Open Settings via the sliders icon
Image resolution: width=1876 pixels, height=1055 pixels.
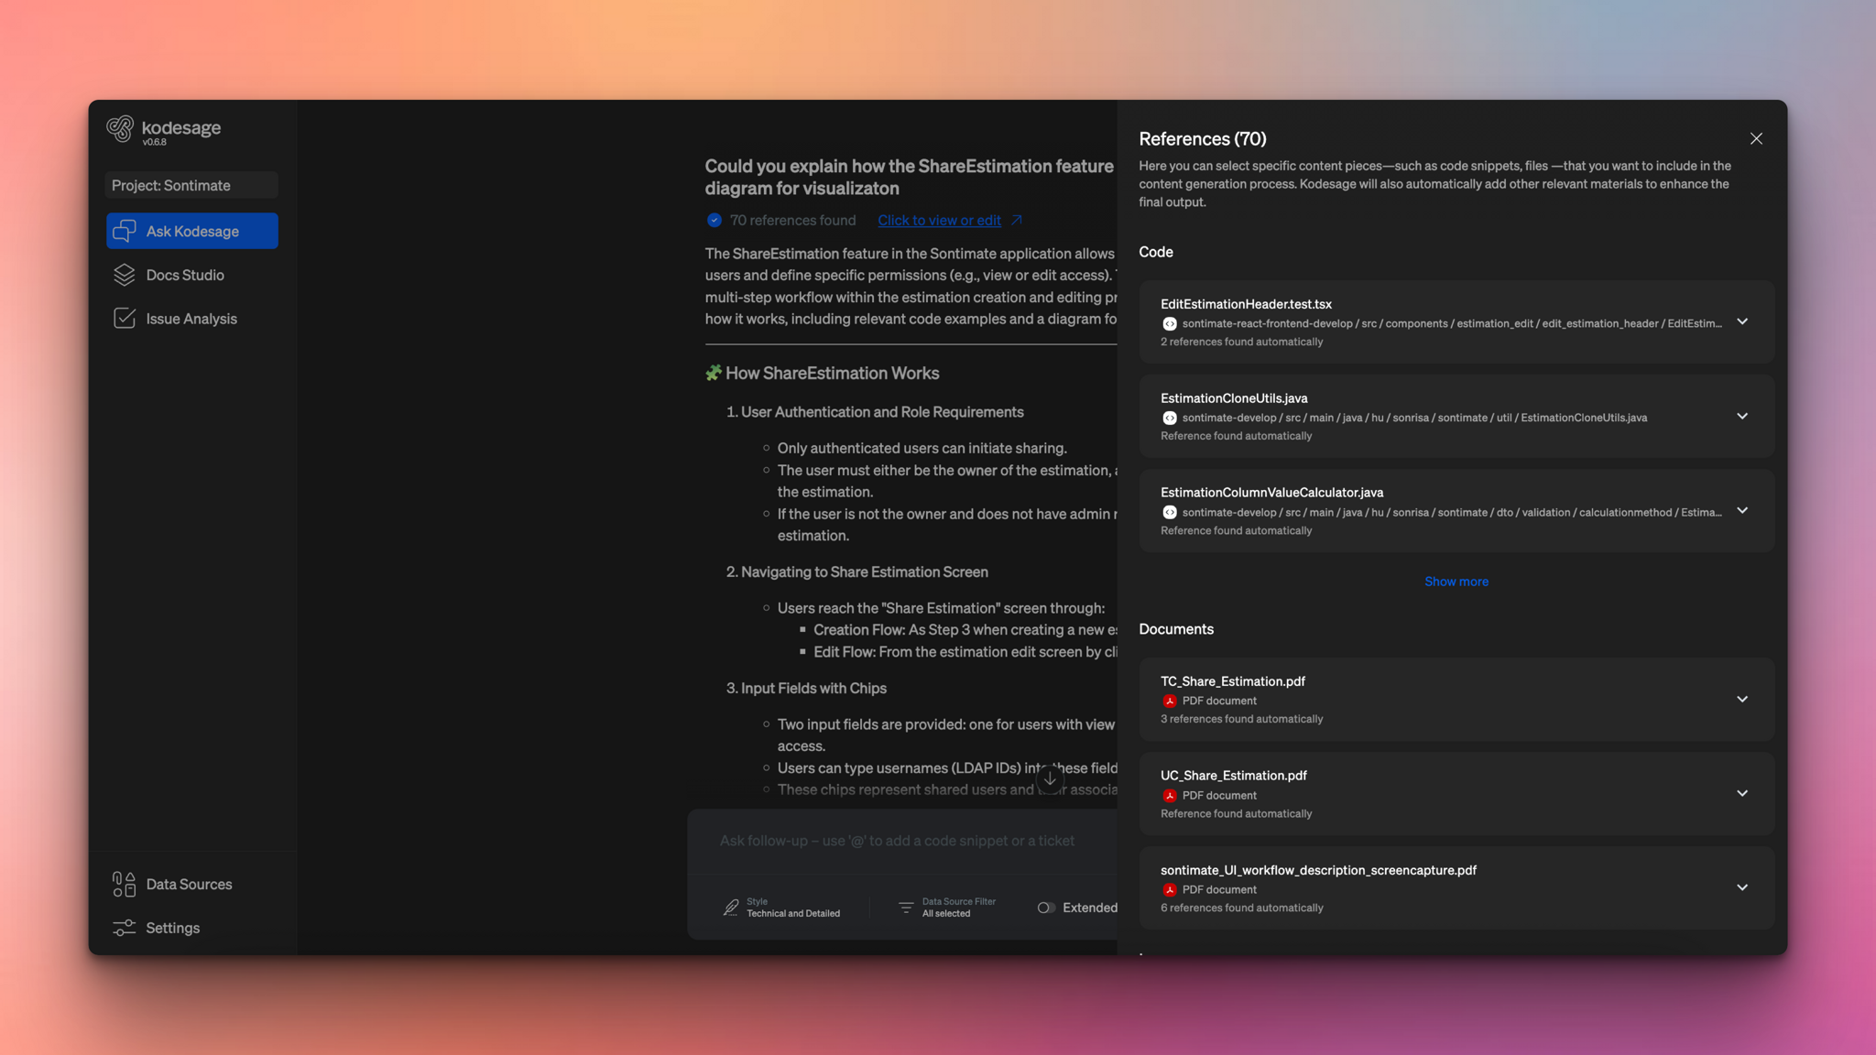point(123,928)
